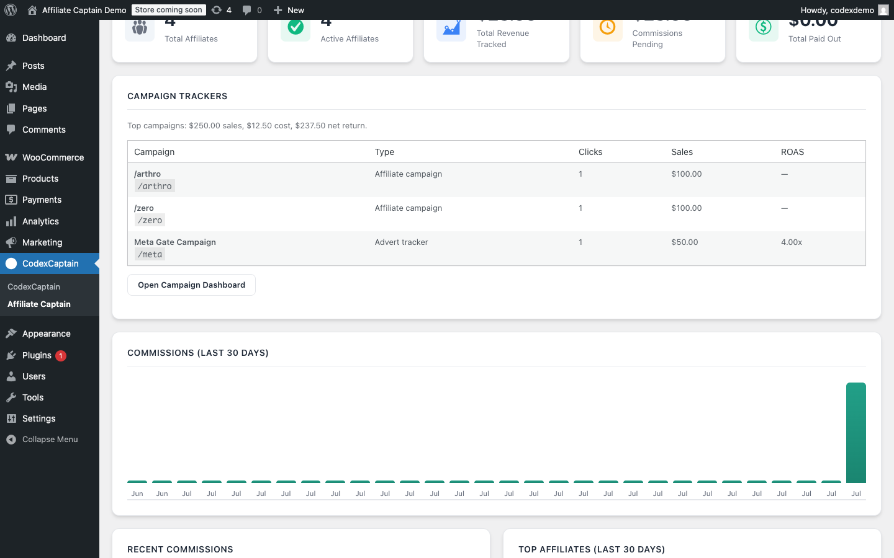Open the Comments menu item
The width and height of the screenshot is (894, 558).
[50, 130]
